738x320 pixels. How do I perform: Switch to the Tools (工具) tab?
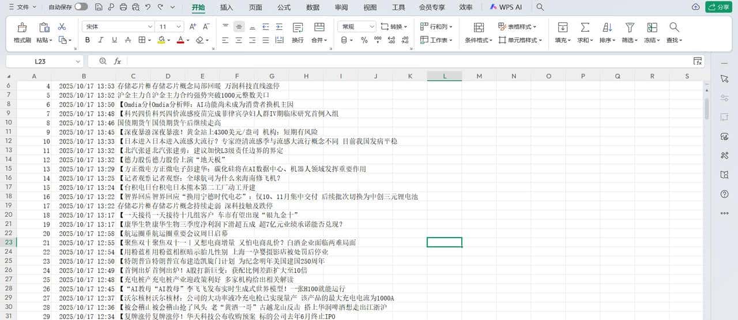coord(398,7)
